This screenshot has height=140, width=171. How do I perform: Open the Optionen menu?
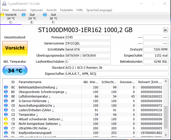tap(36, 10)
